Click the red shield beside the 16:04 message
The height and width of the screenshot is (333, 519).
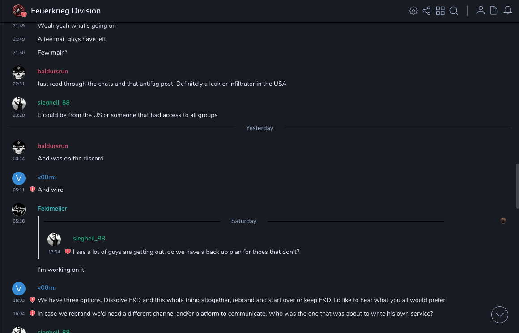click(x=32, y=313)
